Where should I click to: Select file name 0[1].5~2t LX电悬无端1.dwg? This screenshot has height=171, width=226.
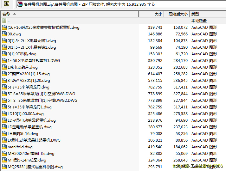click(x=32, y=41)
